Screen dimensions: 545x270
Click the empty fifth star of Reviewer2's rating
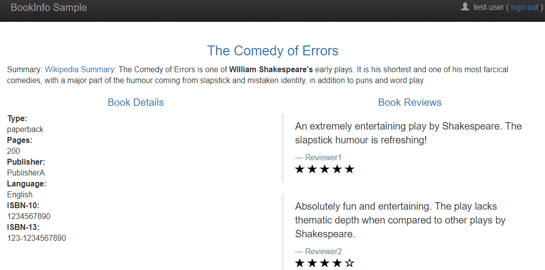coord(350,263)
